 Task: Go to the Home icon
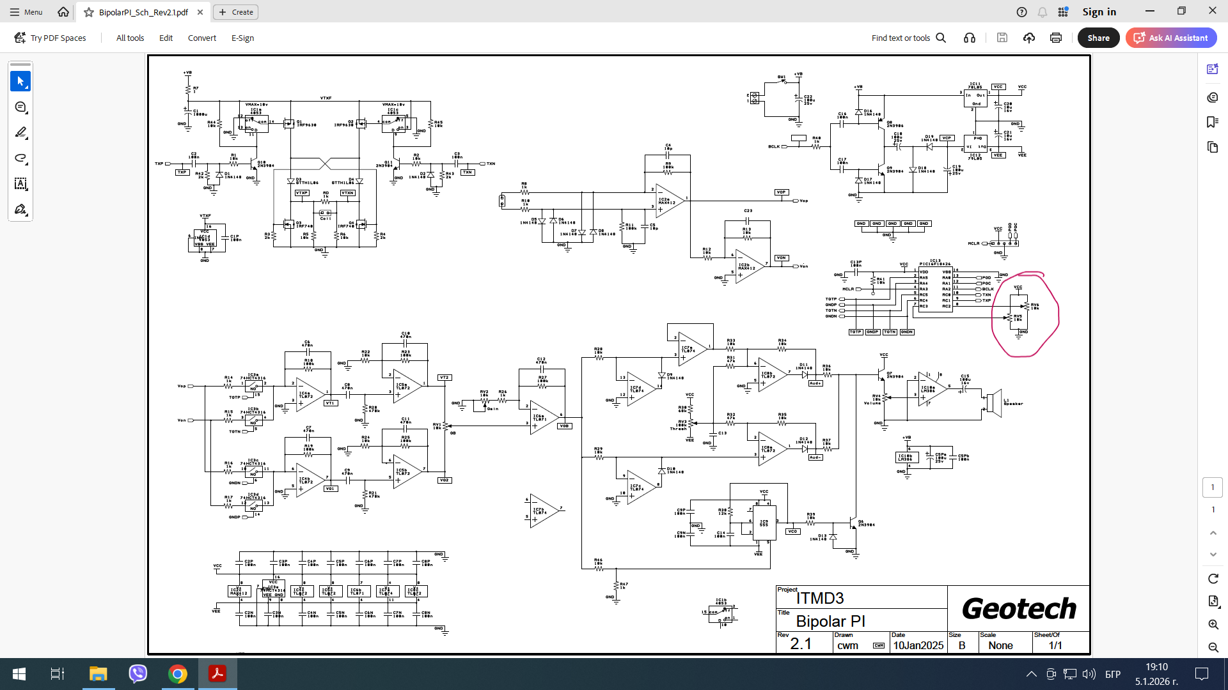tap(63, 12)
